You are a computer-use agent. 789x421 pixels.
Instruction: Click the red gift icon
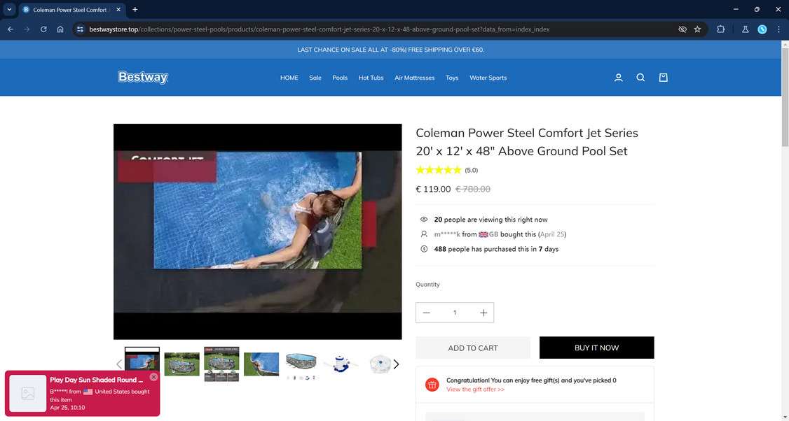pos(432,385)
